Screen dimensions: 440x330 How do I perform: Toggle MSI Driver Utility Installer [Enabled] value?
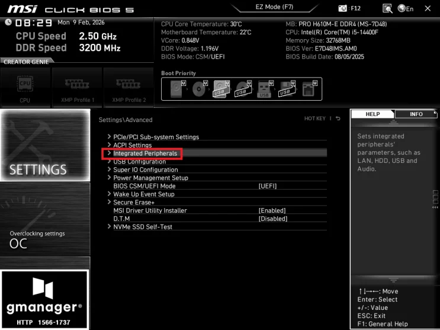point(272,210)
